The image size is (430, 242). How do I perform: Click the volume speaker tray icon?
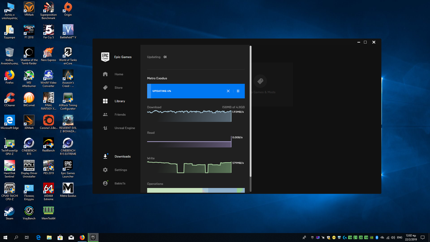point(393,238)
